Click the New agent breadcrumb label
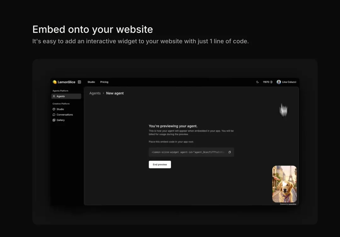The height and width of the screenshot is (237, 340). tap(115, 93)
